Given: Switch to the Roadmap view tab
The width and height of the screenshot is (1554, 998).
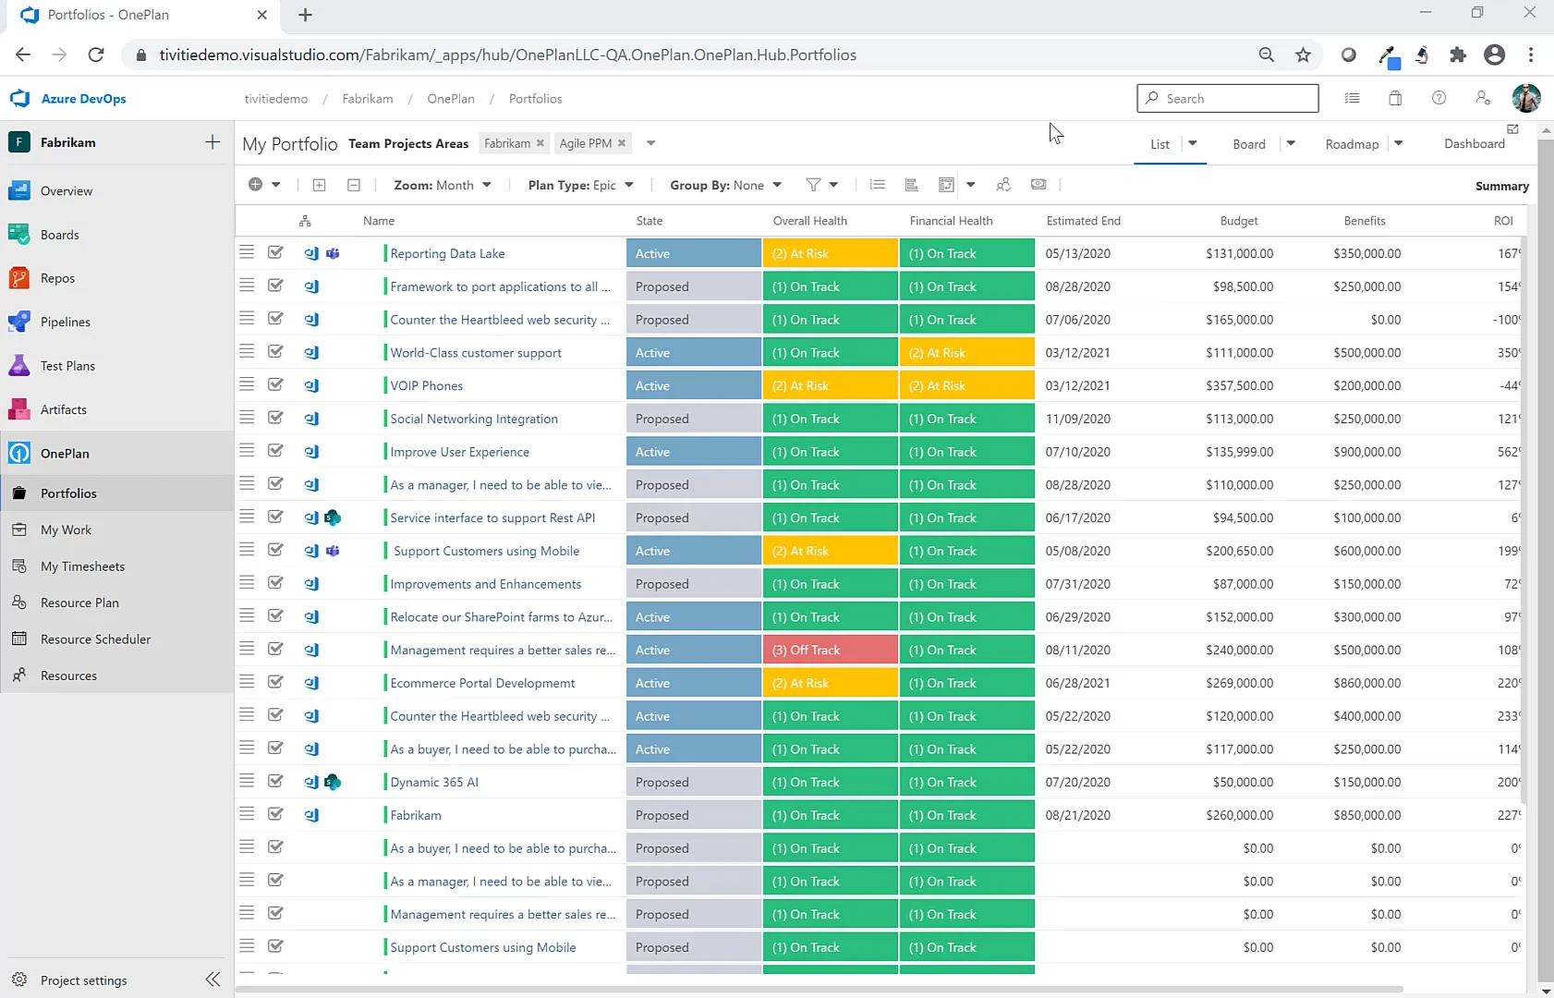Looking at the screenshot, I should 1352,144.
